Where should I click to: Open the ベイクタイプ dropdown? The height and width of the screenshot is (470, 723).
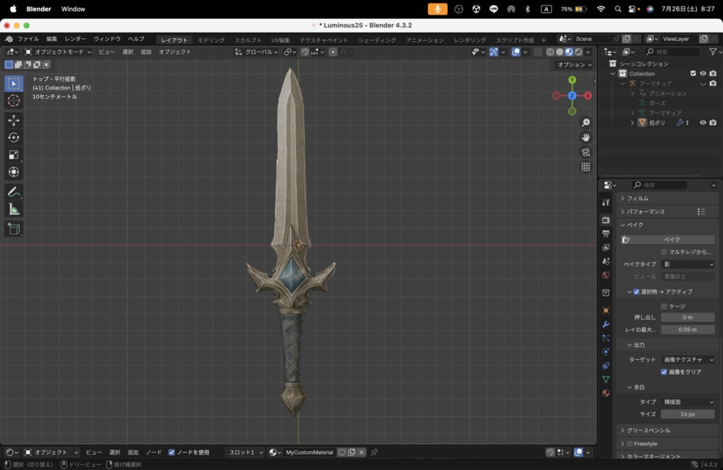pos(688,263)
